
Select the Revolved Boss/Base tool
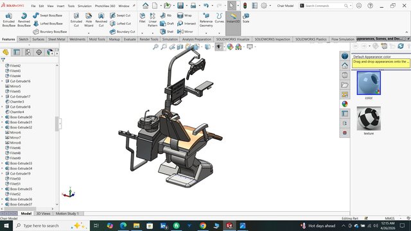(24, 20)
